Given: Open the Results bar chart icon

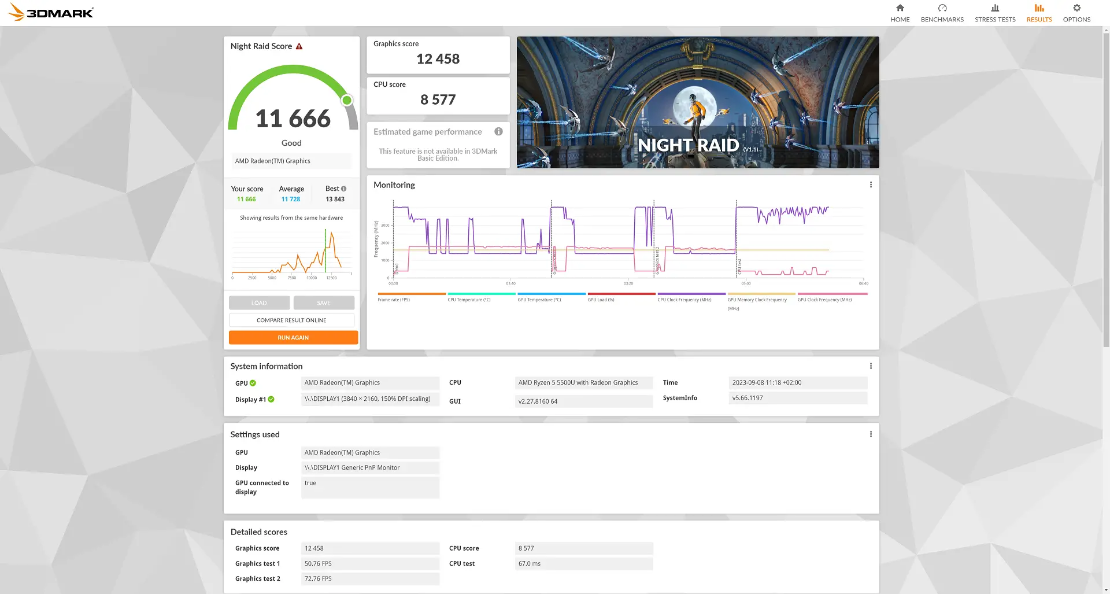Looking at the screenshot, I should pyautogui.click(x=1039, y=8).
